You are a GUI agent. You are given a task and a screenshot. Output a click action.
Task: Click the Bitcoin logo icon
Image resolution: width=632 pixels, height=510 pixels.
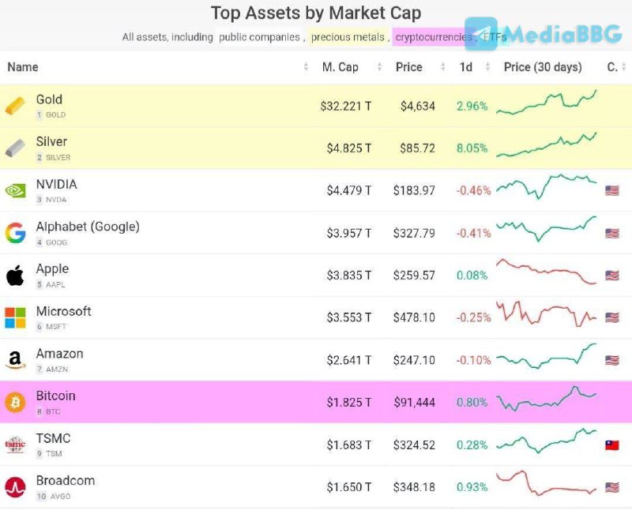pos(15,403)
